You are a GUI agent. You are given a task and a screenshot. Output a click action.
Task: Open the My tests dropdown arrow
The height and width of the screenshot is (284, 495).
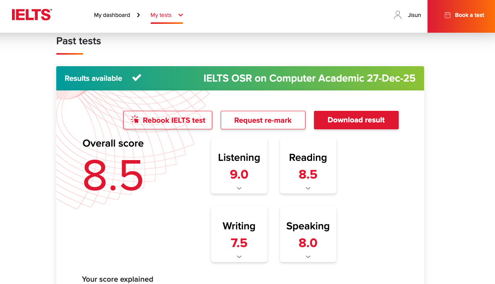tap(181, 15)
